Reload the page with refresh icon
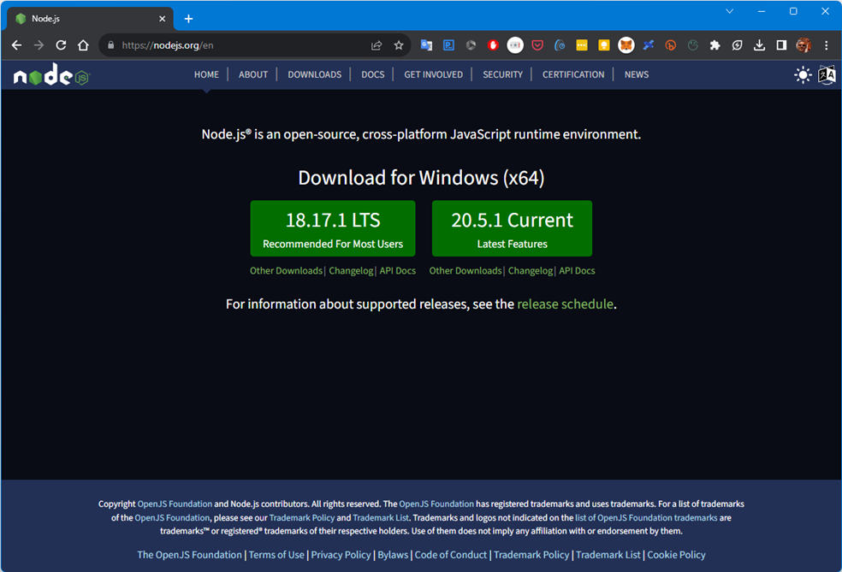The image size is (842, 572). [60, 45]
